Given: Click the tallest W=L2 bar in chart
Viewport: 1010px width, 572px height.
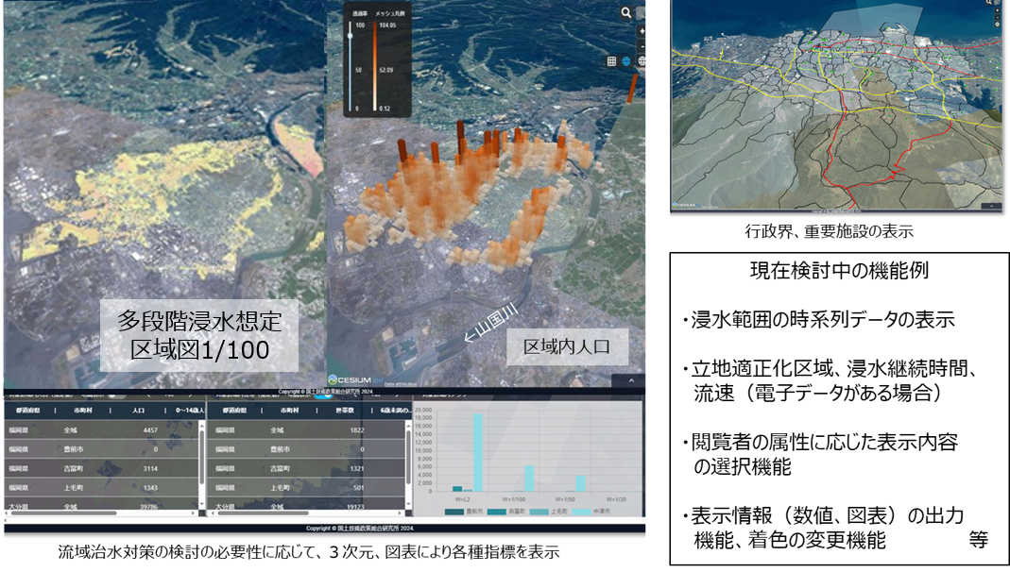Looking at the screenshot, I should (478, 452).
